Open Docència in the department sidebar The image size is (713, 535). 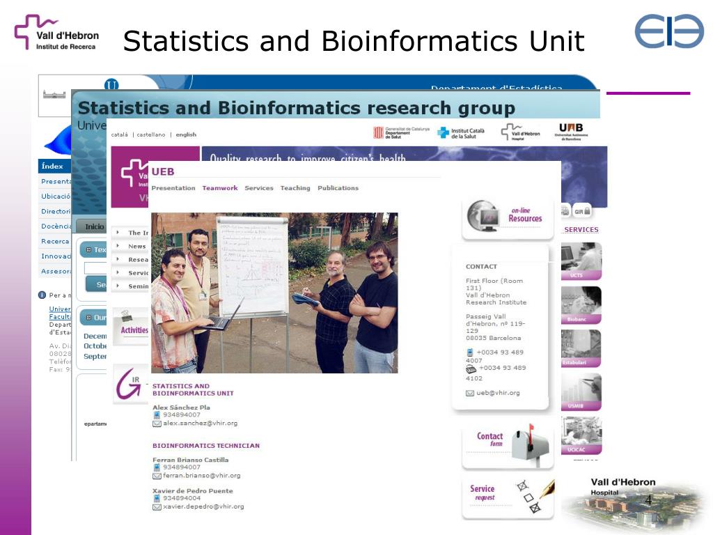pos(56,226)
